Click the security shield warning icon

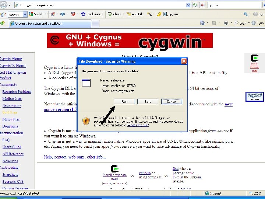[86, 121]
